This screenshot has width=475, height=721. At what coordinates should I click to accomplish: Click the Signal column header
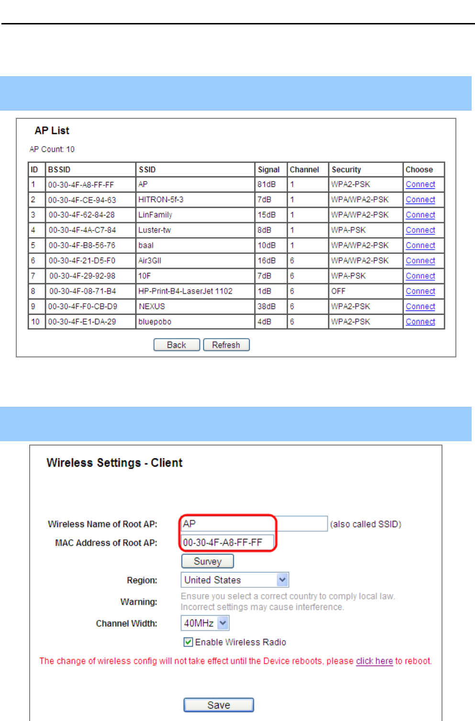coord(271,170)
